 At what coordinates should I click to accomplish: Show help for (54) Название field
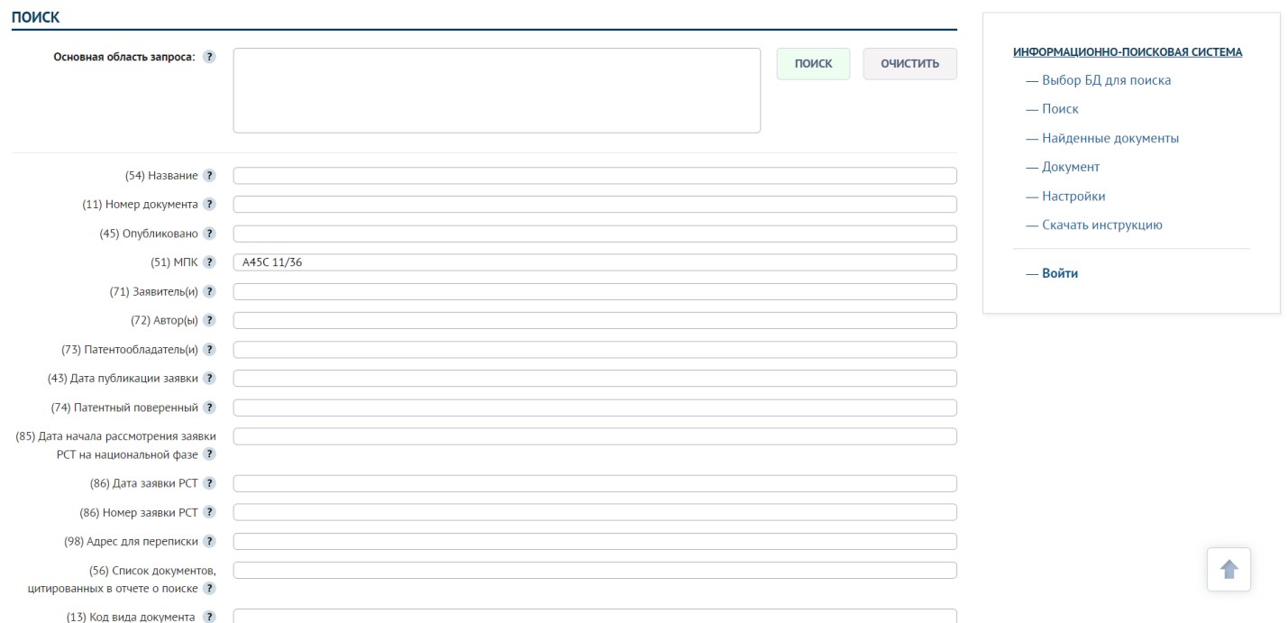[x=209, y=176]
